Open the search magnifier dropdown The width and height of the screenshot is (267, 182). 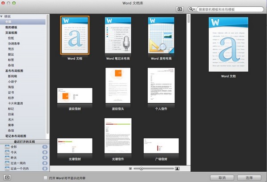point(192,9)
